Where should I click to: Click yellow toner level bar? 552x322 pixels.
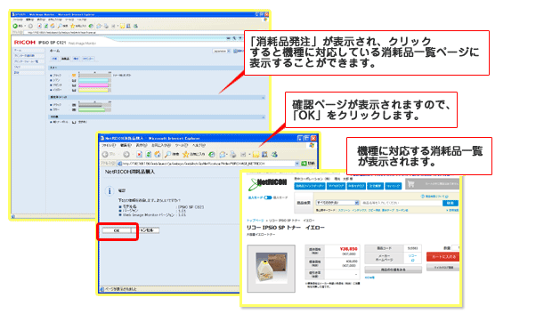tap(93, 91)
